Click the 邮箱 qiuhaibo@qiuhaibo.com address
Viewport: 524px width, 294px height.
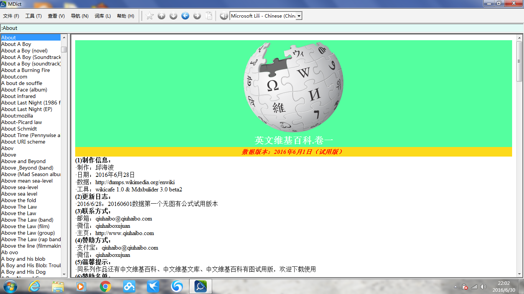124,219
